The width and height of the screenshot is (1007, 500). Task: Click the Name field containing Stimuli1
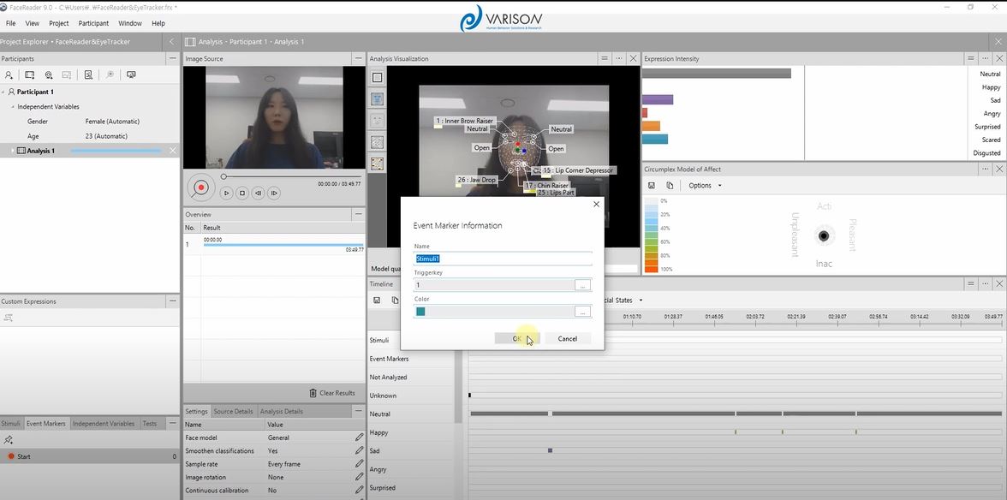tap(502, 259)
